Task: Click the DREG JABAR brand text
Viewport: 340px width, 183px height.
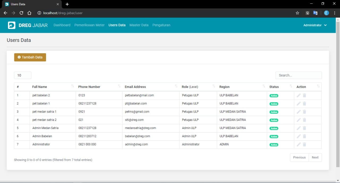Action: (33, 25)
